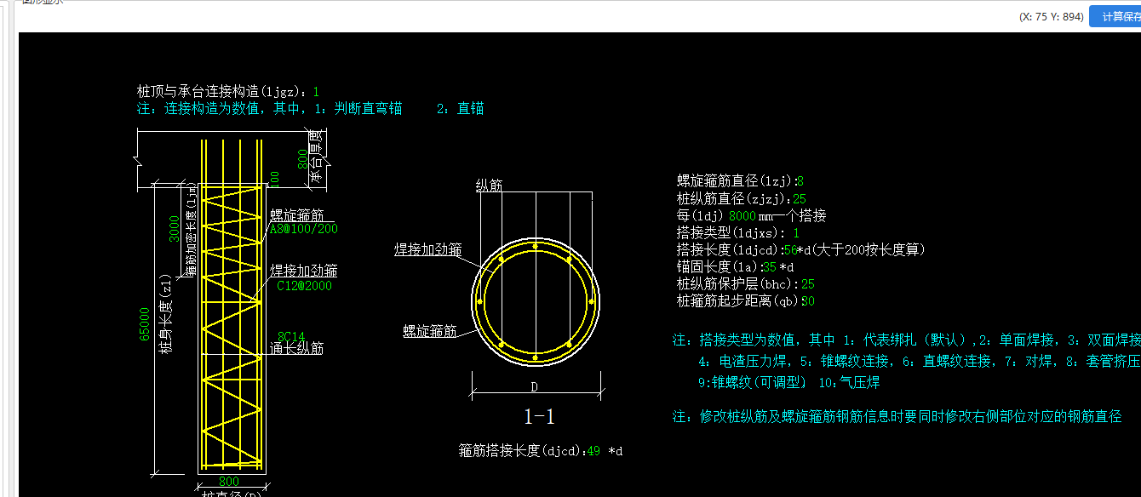This screenshot has width=1141, height=497.
Task: Edit the 箍筋加密长度 value 3000
Action: click(x=174, y=228)
